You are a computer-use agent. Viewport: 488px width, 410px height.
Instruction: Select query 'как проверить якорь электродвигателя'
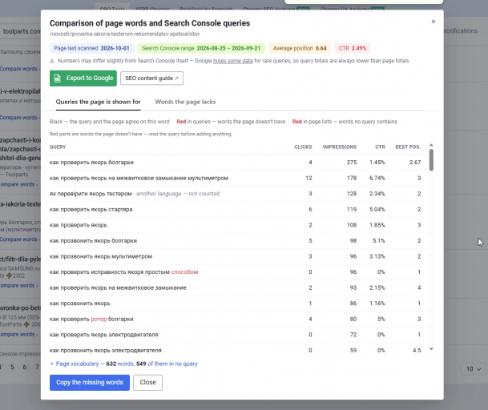coord(103,335)
